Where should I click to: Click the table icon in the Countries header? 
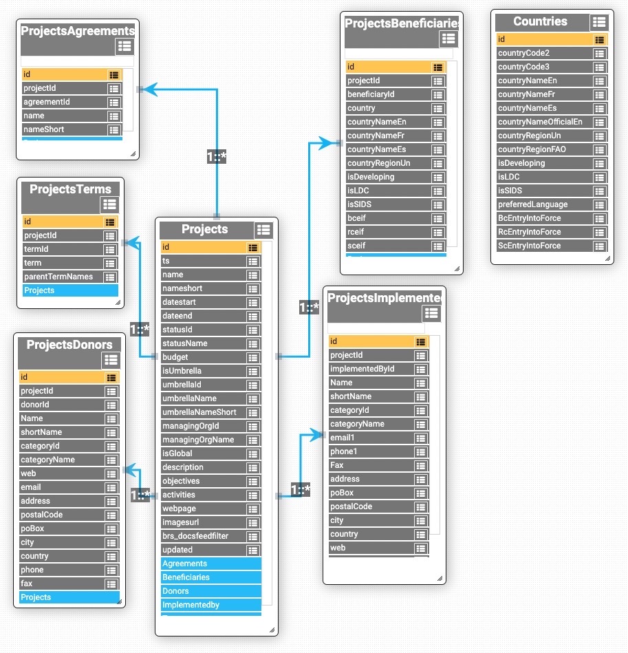[x=599, y=22]
